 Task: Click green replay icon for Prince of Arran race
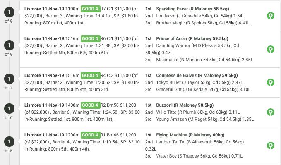click(x=270, y=49)
